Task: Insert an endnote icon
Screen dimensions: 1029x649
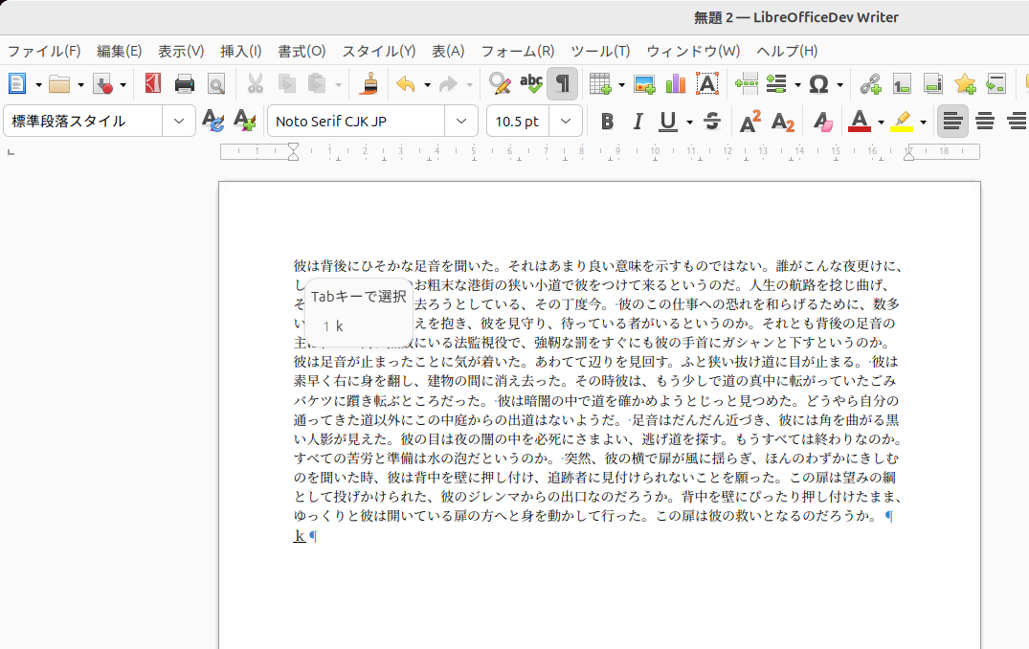Action: 933,84
